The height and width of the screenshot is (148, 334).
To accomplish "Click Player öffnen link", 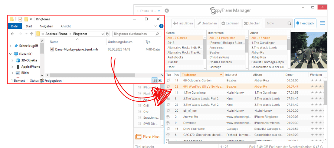I will coord(151,137).
